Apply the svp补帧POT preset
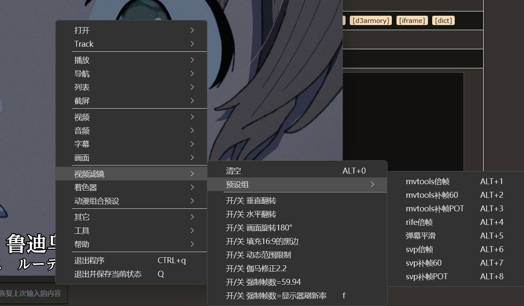 [456, 276]
